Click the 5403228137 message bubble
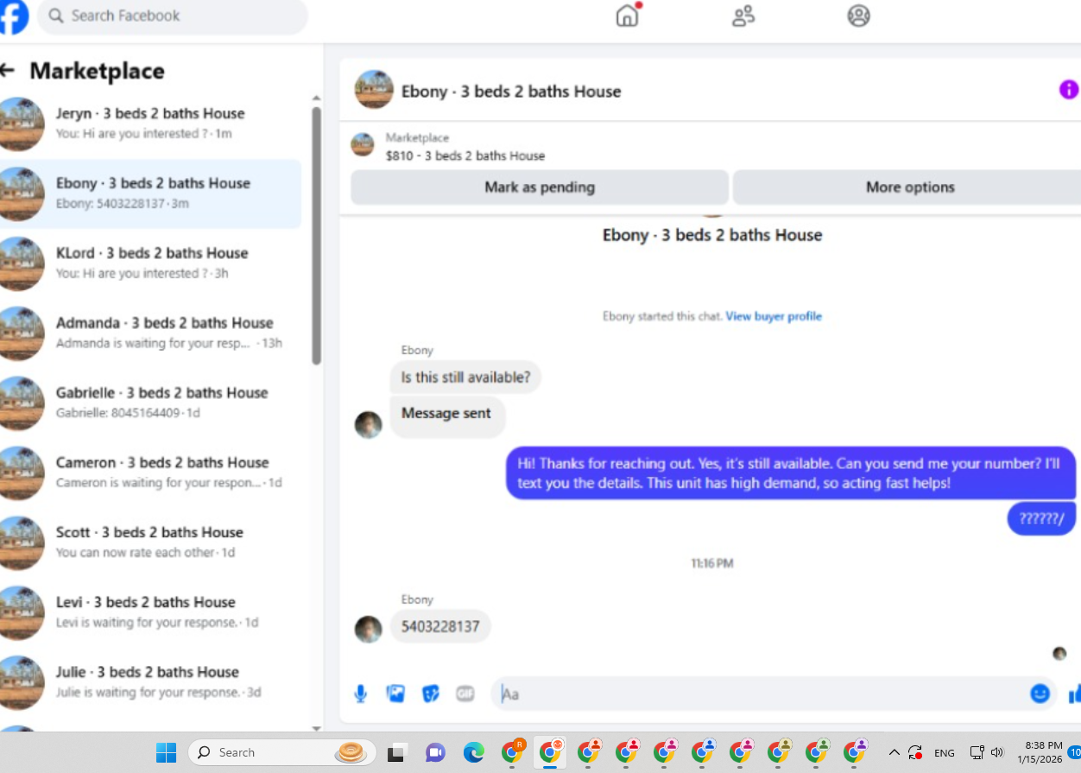The image size is (1081, 773). (x=440, y=626)
